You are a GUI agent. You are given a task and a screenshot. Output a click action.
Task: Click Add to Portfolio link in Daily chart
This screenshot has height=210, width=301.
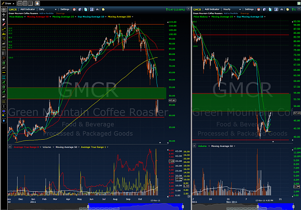point(46,13)
